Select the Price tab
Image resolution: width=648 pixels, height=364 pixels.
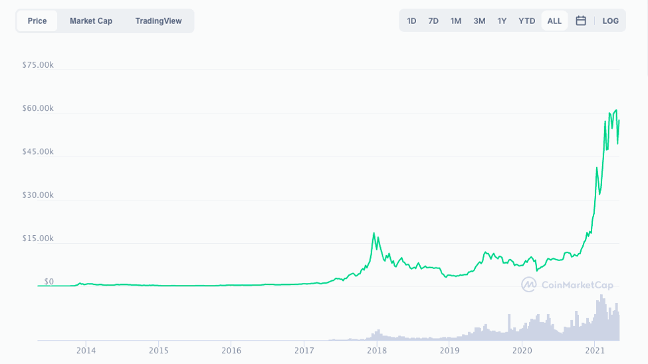coord(37,21)
